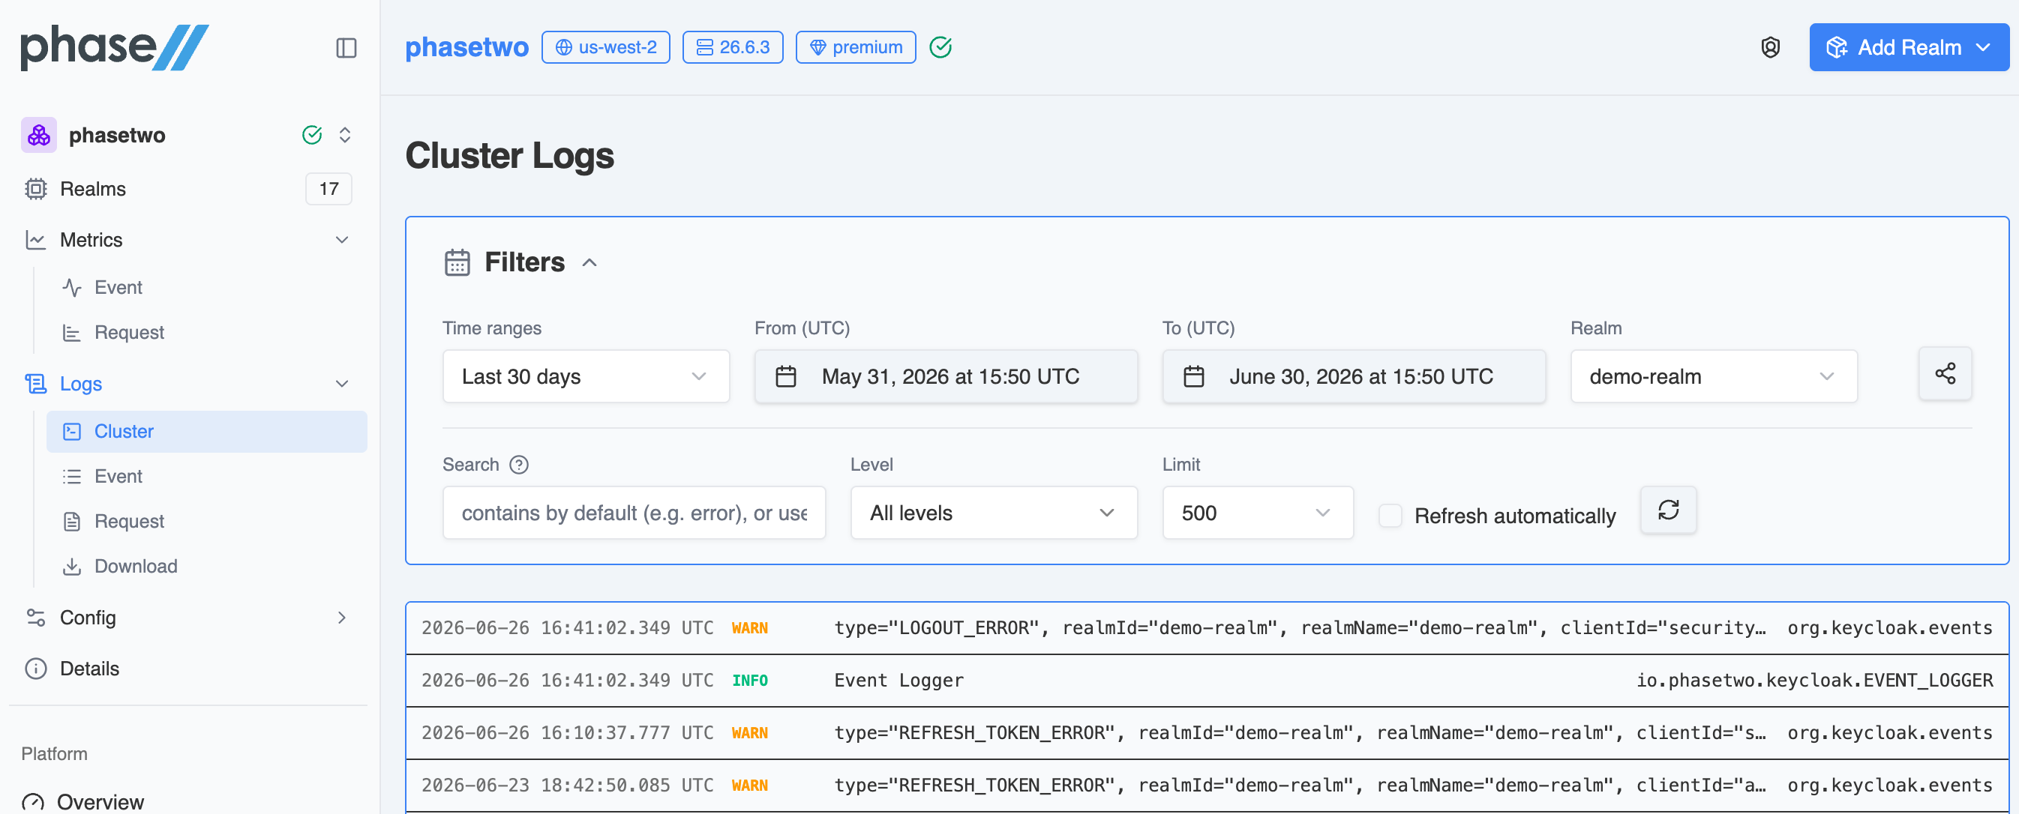2019x814 pixels.
Task: Open the Metrics menu item
Action: [91, 240]
